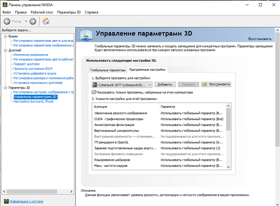Click the Back arrow icon in toolbar
The height and width of the screenshot is (206, 280).
(x=7, y=21)
